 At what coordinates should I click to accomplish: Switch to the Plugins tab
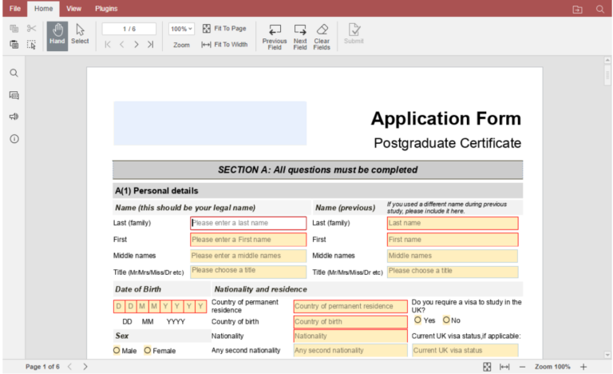tap(106, 8)
